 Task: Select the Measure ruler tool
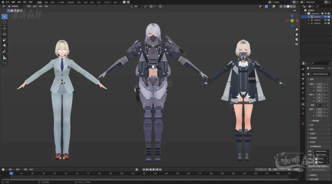pyautogui.click(x=5, y=57)
